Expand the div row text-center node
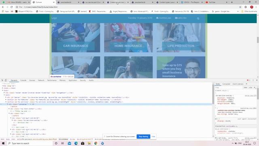The height and width of the screenshot is (146, 259). pyautogui.click(x=9, y=109)
